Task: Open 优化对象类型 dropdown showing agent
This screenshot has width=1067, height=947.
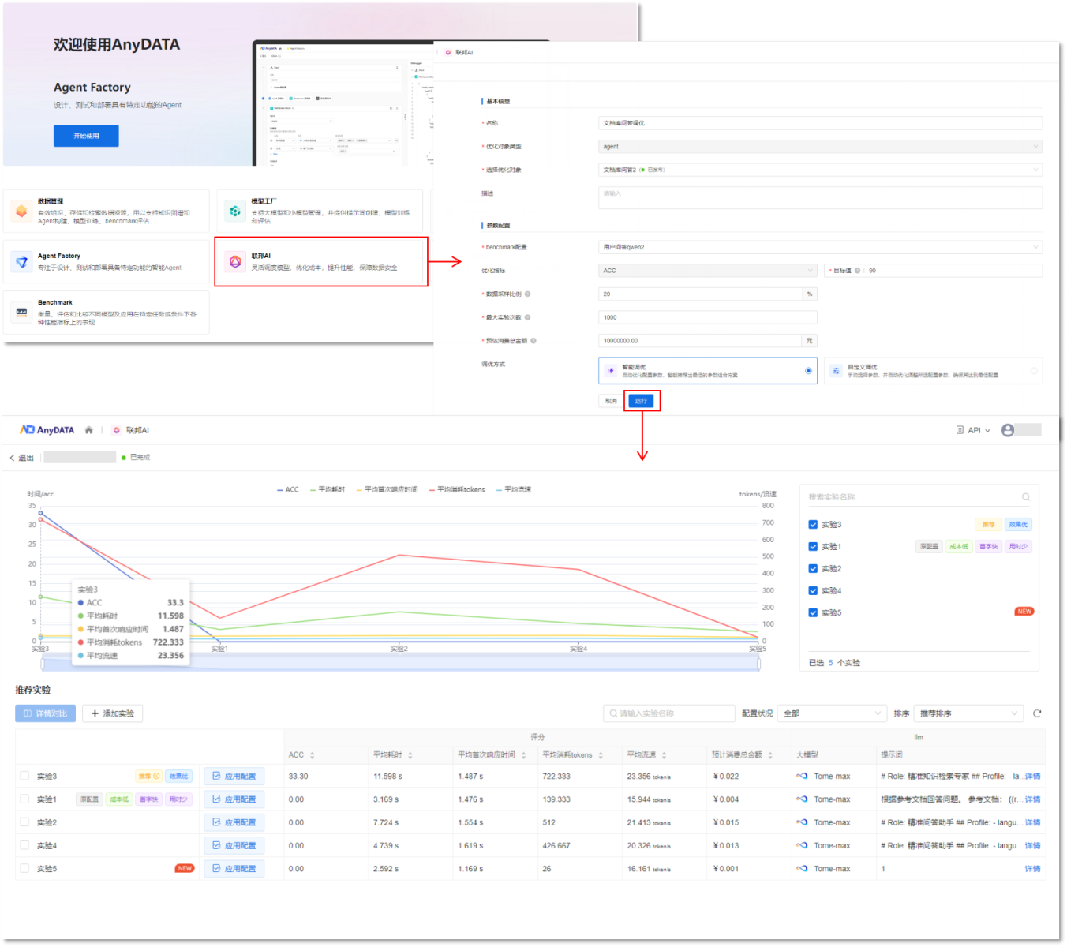Action: pos(820,147)
